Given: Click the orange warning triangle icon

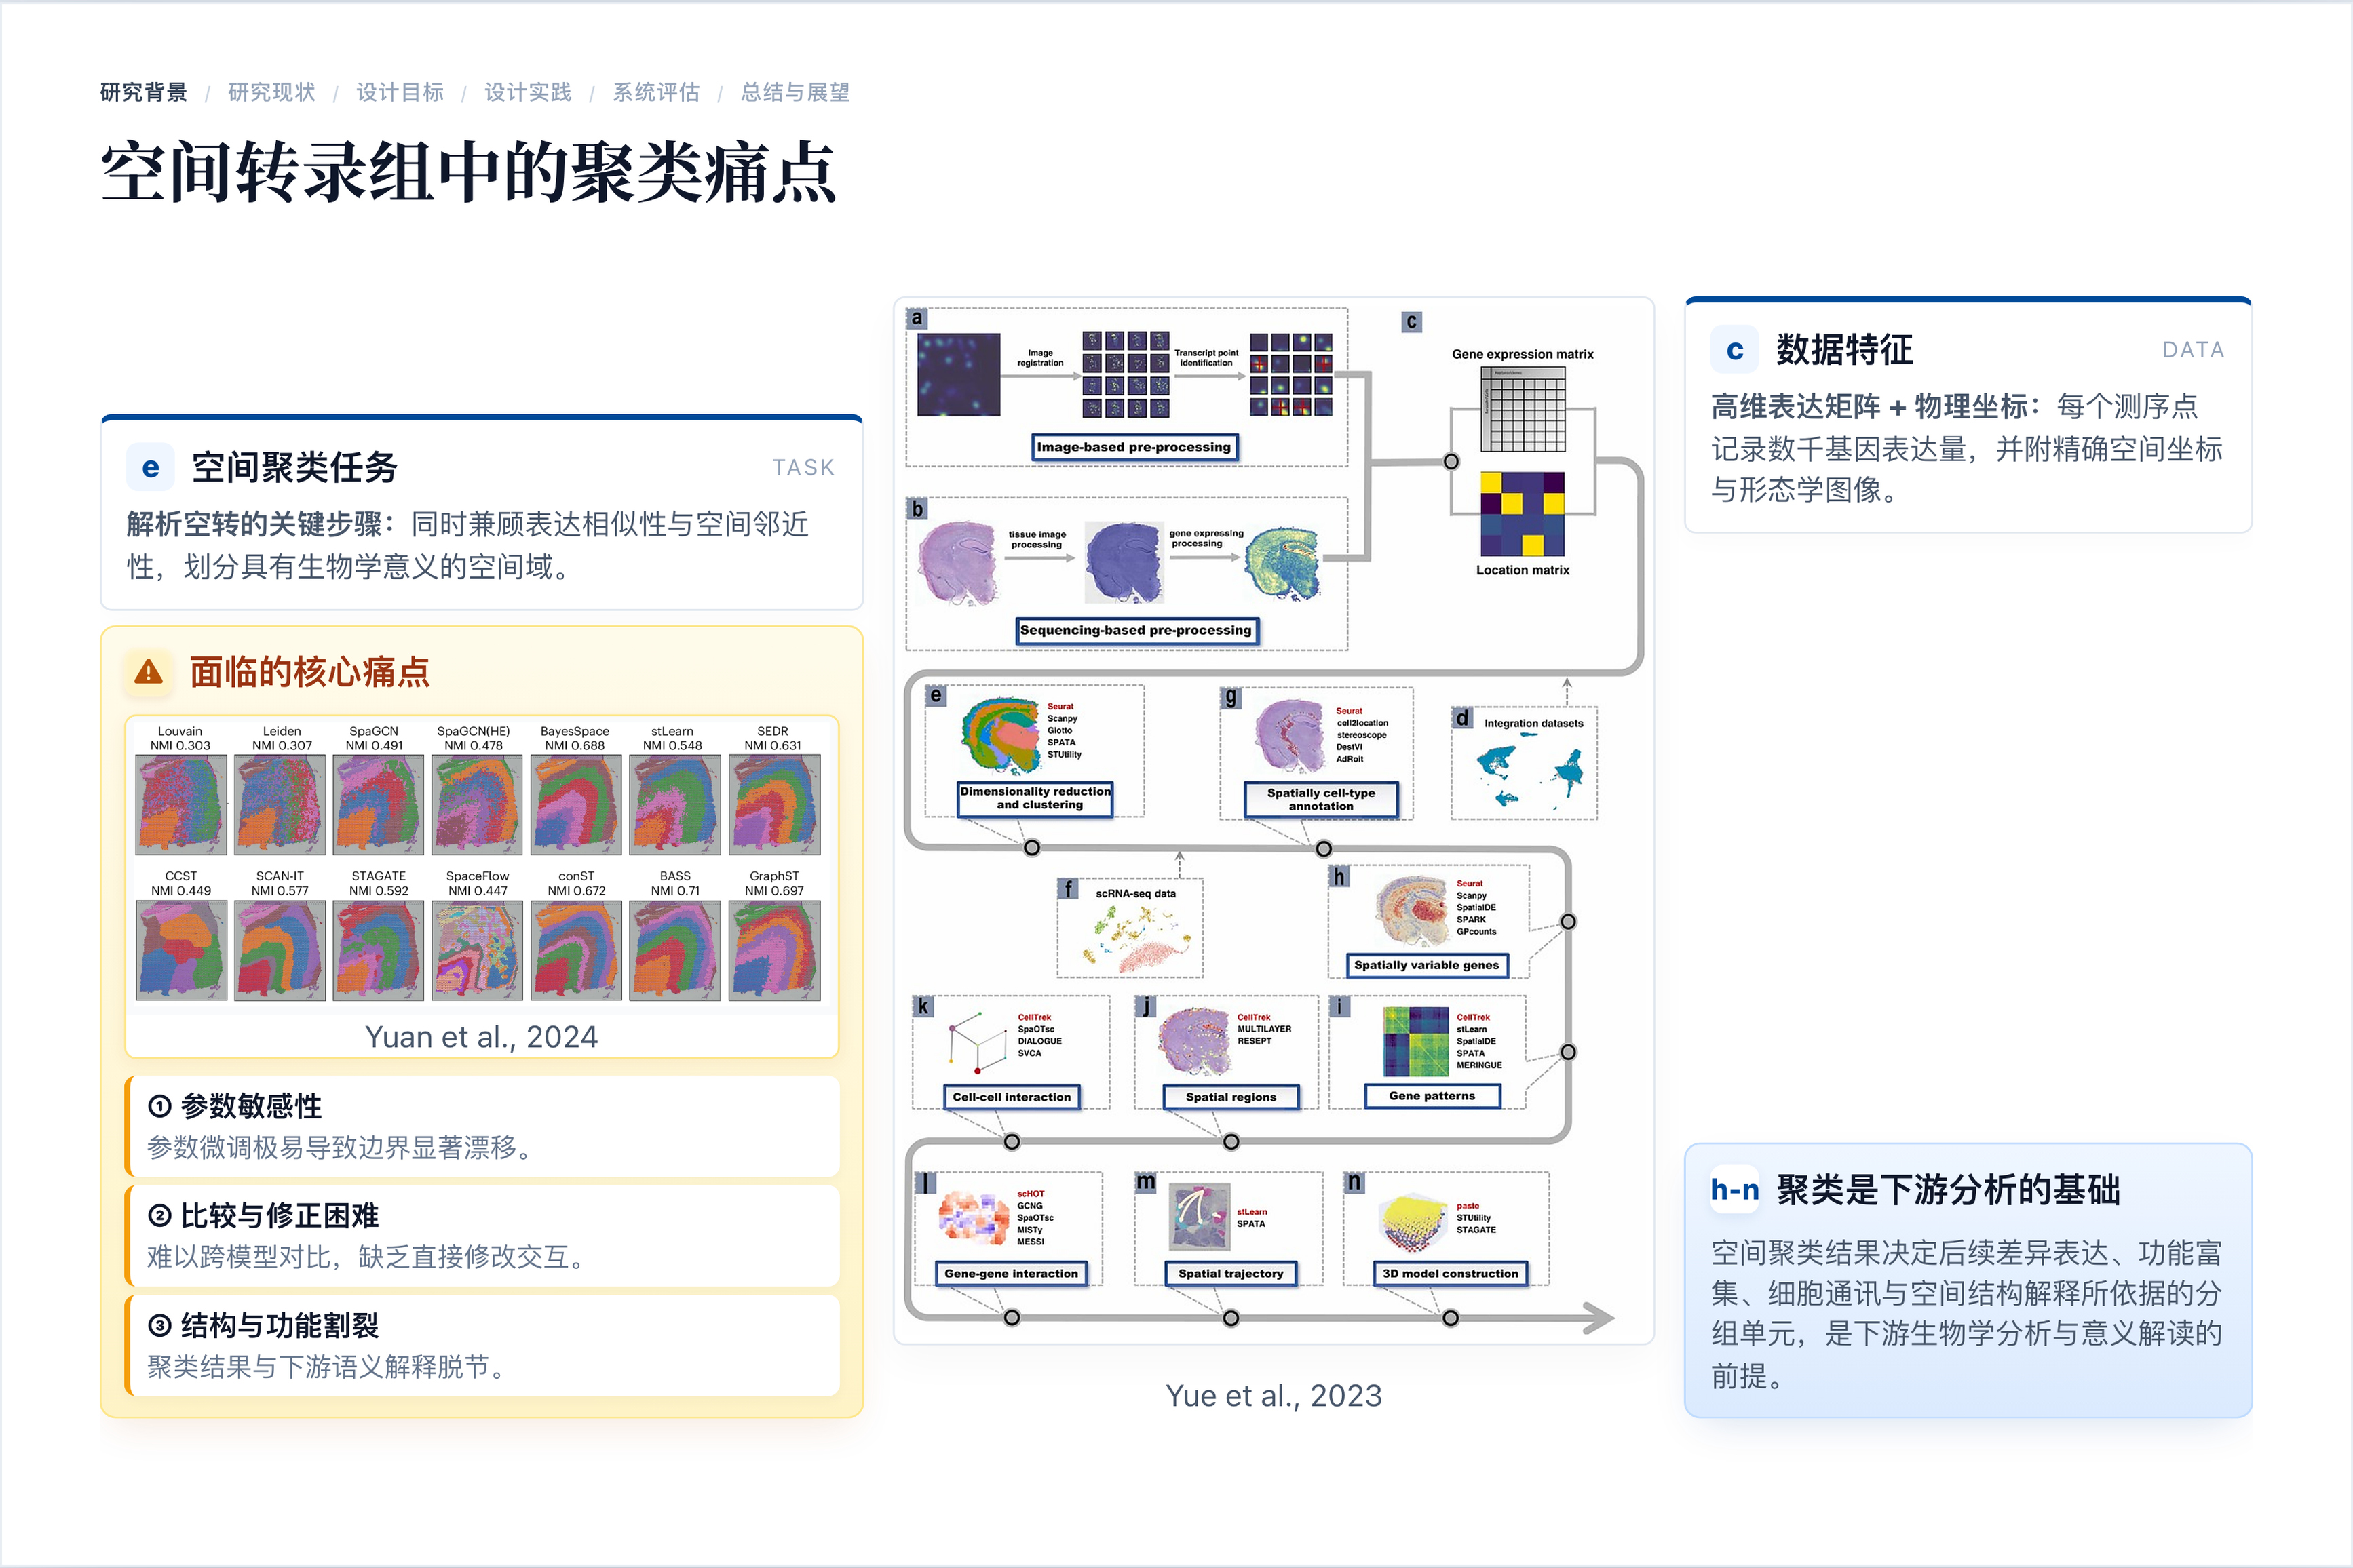Looking at the screenshot, I should (149, 672).
